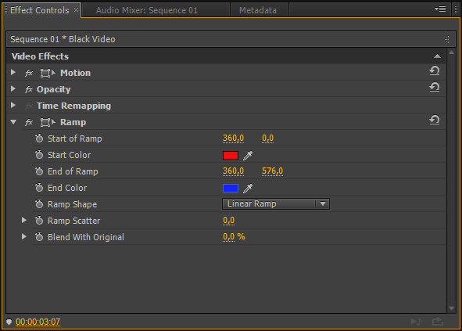Reset the Opacity effect
The width and height of the screenshot is (462, 331).
(435, 88)
